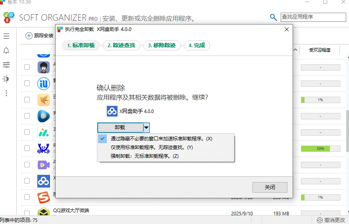This screenshot has width=349, height=224.
Task: Click the search magnifier icon
Action: tap(273, 17)
